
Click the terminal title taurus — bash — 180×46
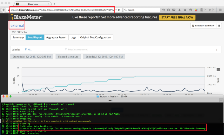[x=112, y=97]
